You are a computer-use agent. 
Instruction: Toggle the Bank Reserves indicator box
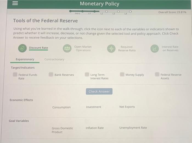tap(51, 74)
